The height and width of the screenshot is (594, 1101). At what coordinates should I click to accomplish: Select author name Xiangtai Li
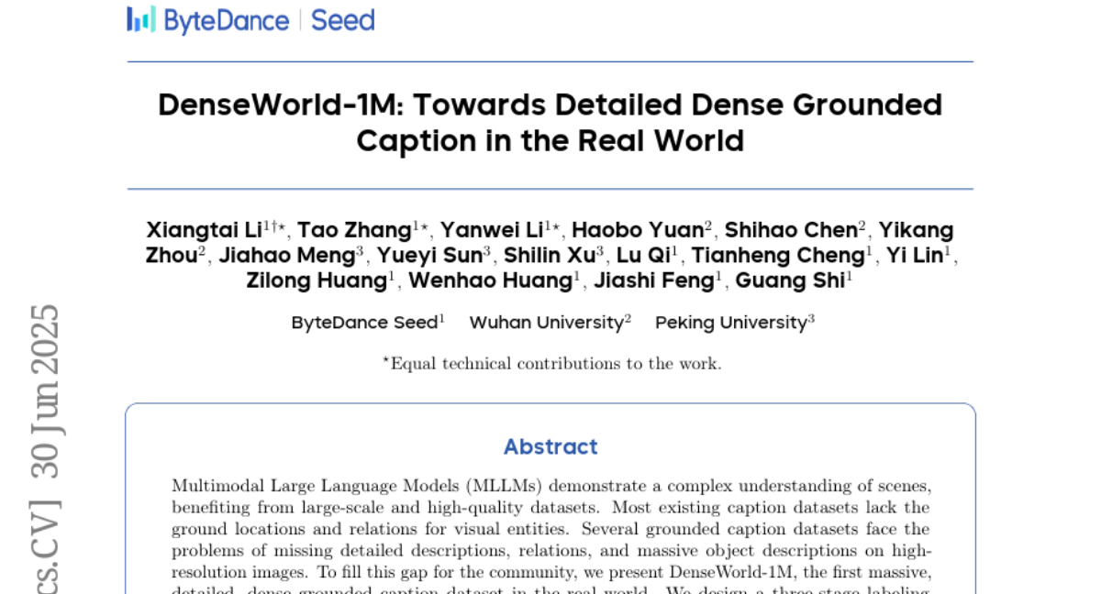tap(204, 230)
